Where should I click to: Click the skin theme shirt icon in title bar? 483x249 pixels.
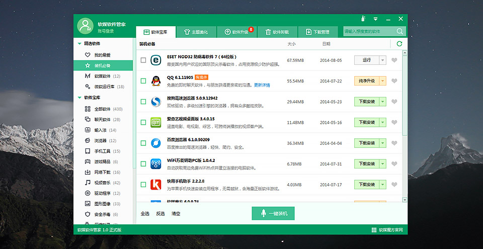coord(363,19)
